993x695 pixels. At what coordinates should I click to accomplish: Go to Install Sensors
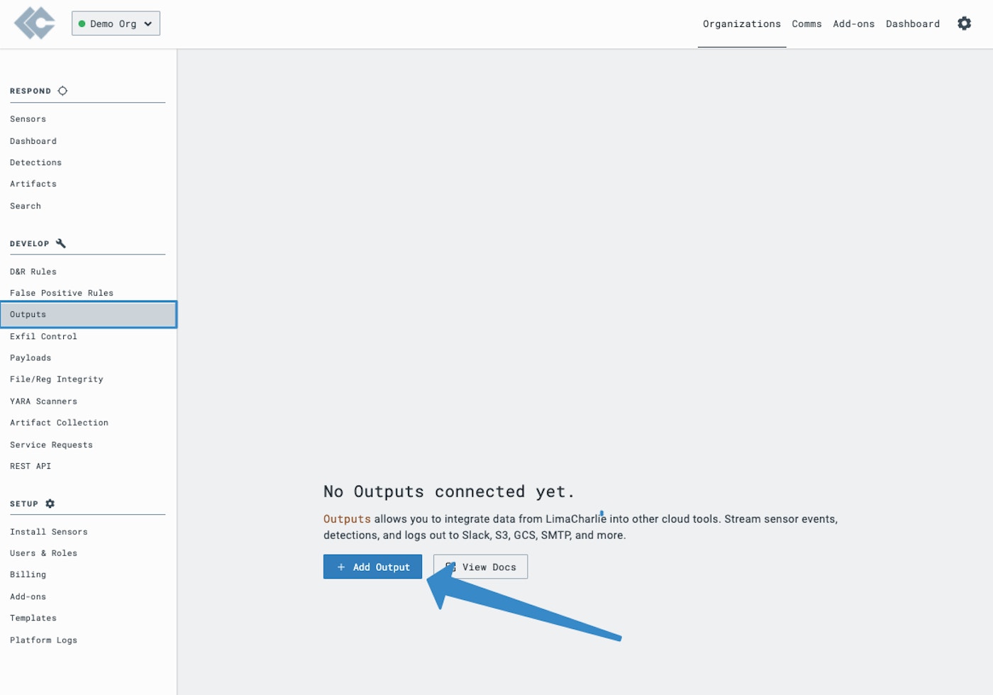[x=49, y=532]
